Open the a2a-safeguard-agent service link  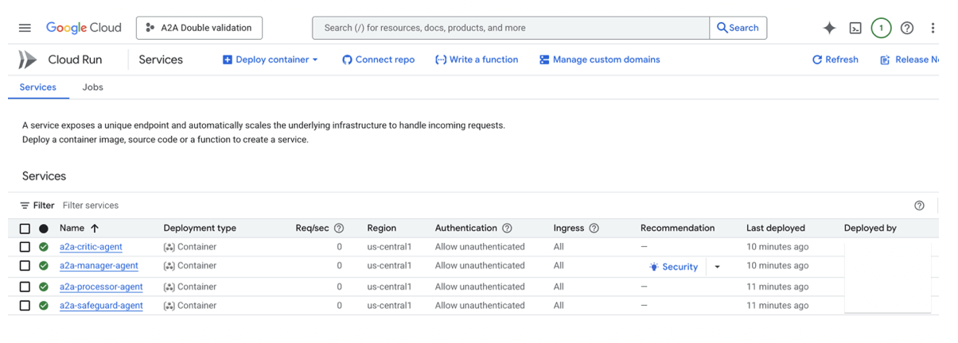pos(101,306)
